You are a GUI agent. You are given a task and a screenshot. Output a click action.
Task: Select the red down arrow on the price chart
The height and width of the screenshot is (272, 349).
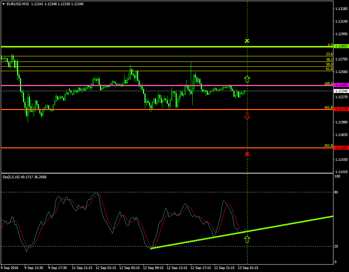point(247,116)
